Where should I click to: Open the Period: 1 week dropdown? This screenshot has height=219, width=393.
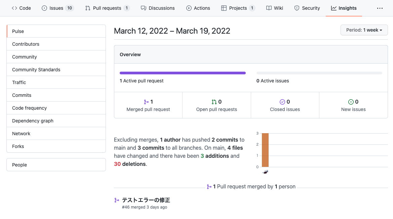pyautogui.click(x=364, y=30)
